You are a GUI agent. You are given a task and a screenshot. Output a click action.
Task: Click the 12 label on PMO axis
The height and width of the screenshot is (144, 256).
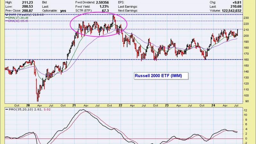tap(246, 110)
